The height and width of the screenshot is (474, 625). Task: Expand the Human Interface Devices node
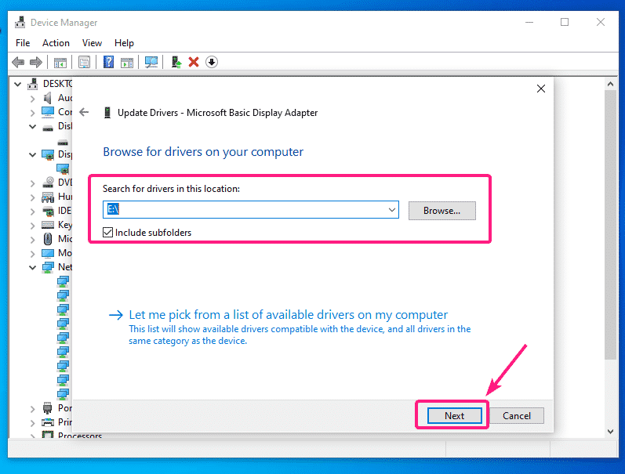[x=33, y=197]
